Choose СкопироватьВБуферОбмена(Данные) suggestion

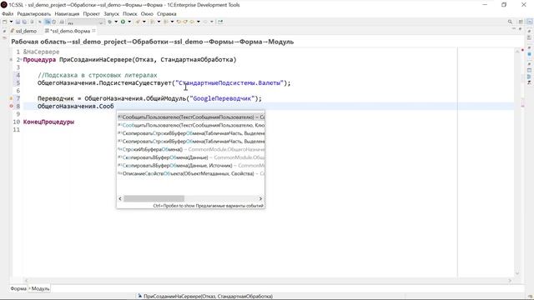[191, 157]
